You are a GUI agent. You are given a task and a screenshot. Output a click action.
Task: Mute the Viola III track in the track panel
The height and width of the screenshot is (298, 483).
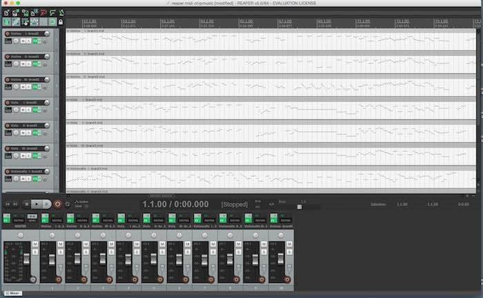click(23, 156)
